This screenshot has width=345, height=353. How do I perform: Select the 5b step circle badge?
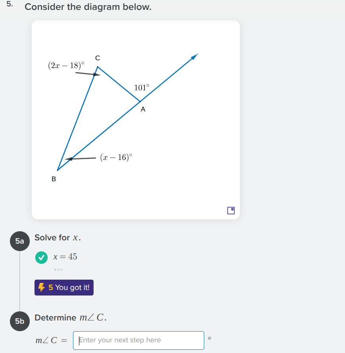19,321
